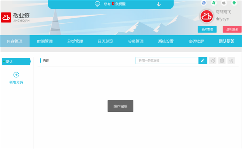Screen dimensions: 242x149
Task: Select the Windows download icon
Action: point(214,3)
